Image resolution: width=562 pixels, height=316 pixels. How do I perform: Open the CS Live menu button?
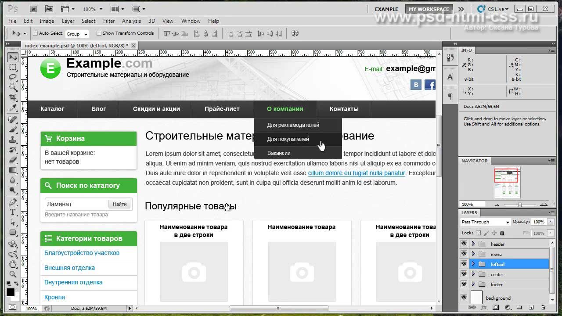point(493,9)
